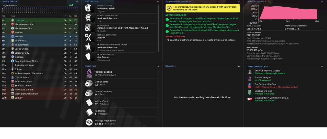Click the League Positions mini graph

[x=40, y=10]
